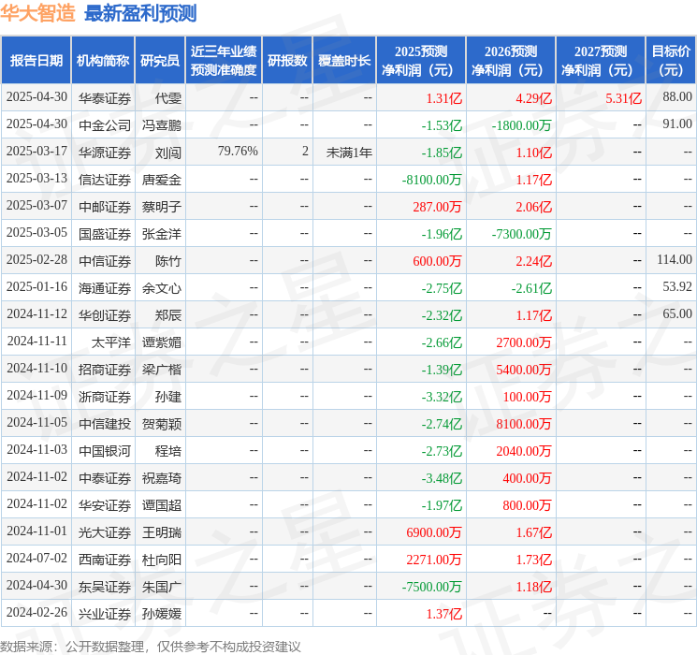Select 2025预测净利润 column header
Screen dimensions: 697x655
pos(421,61)
